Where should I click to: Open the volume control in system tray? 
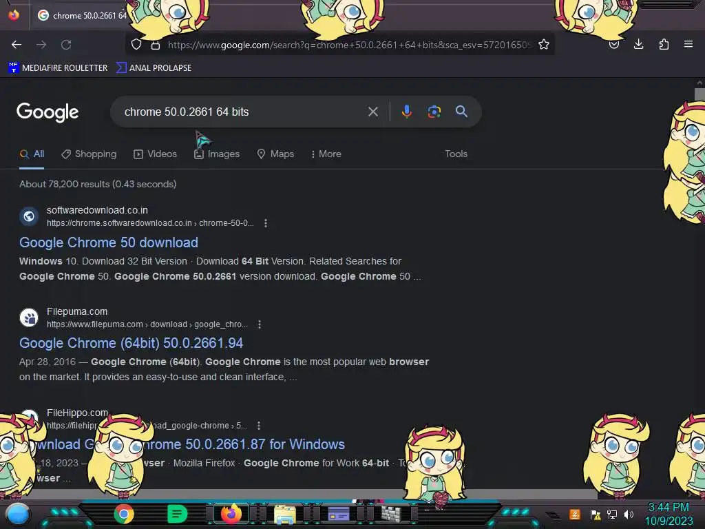pos(629,514)
